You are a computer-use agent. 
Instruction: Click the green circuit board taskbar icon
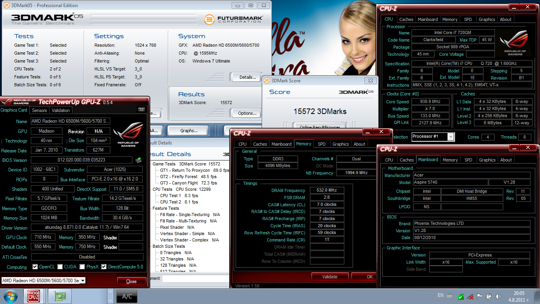point(60,296)
